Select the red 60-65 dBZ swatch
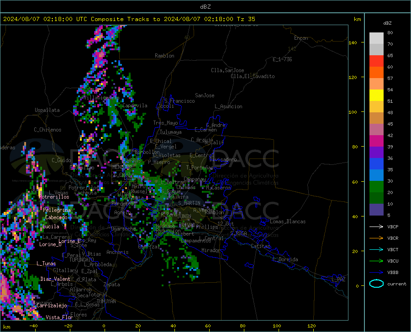The height and width of the screenshot is (332, 411). point(376,61)
